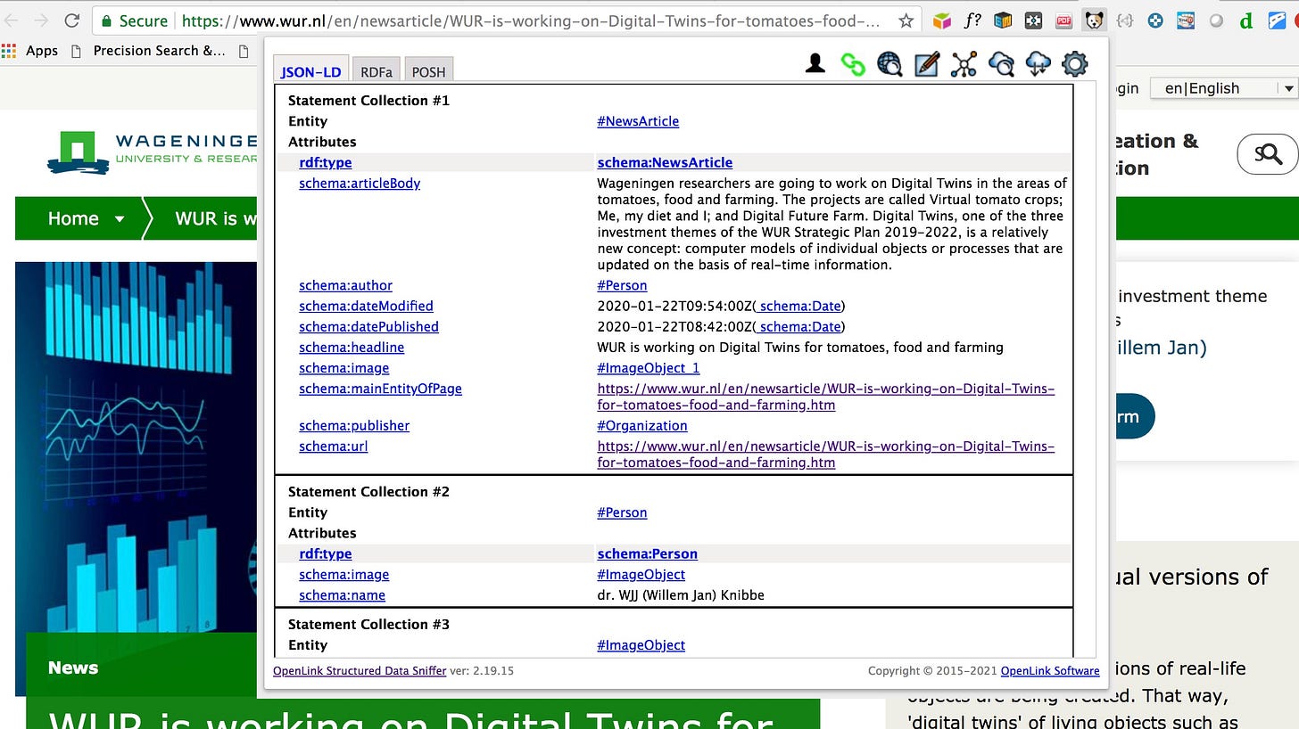Click the inward arrows extension icon
1299x729 pixels.
tap(1033, 20)
